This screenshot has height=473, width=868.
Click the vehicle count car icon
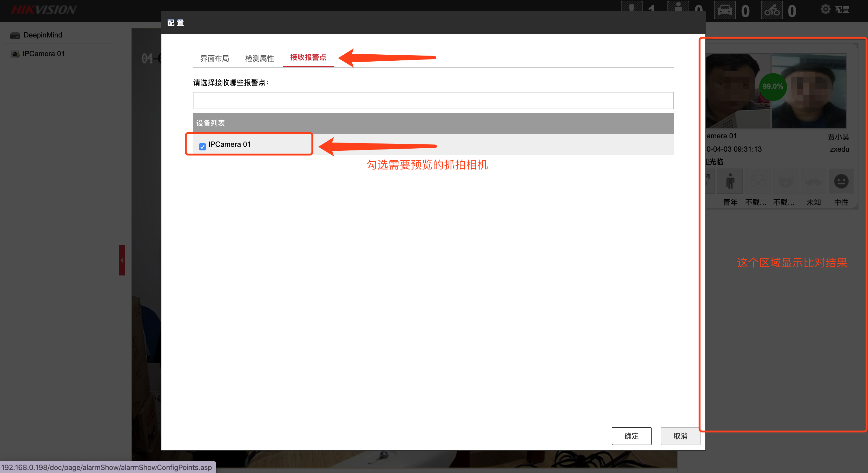coord(724,10)
